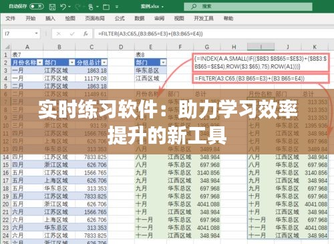Open the 月份名称 filter dropdown in table 7
The width and height of the screenshot is (334, 244).
click(40, 63)
